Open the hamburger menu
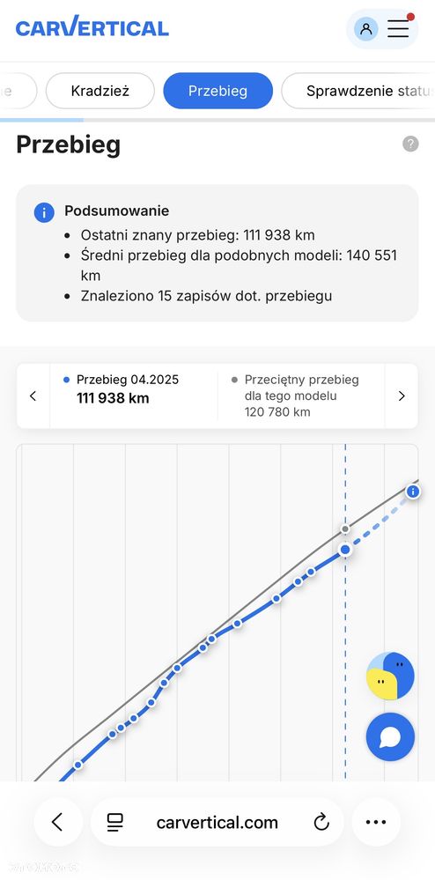 [x=398, y=28]
